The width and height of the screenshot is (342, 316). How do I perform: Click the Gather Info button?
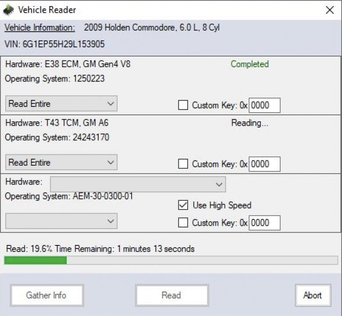click(x=46, y=295)
